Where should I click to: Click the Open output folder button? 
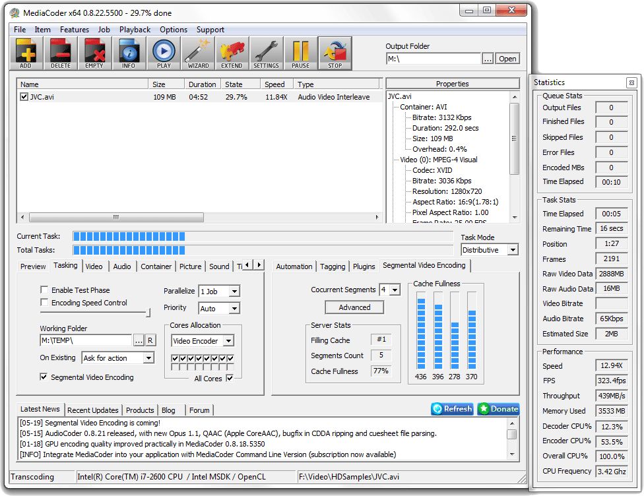pos(507,59)
